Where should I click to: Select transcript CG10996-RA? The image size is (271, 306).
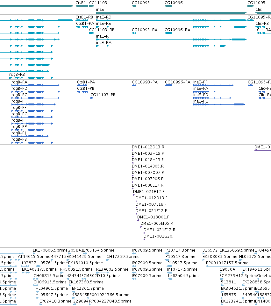168,33
